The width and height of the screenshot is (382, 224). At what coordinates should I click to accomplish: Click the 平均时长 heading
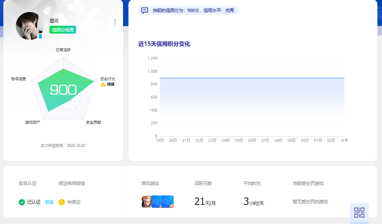click(252, 183)
